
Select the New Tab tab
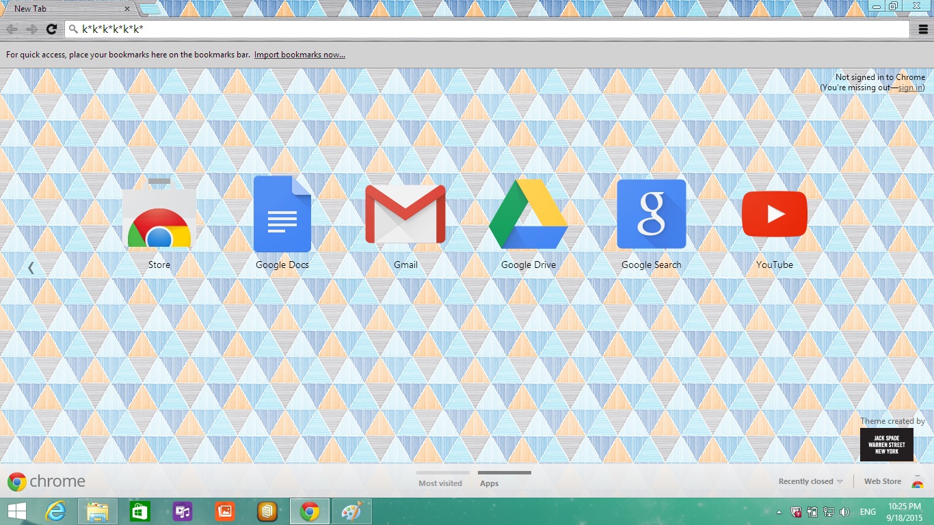[68, 9]
